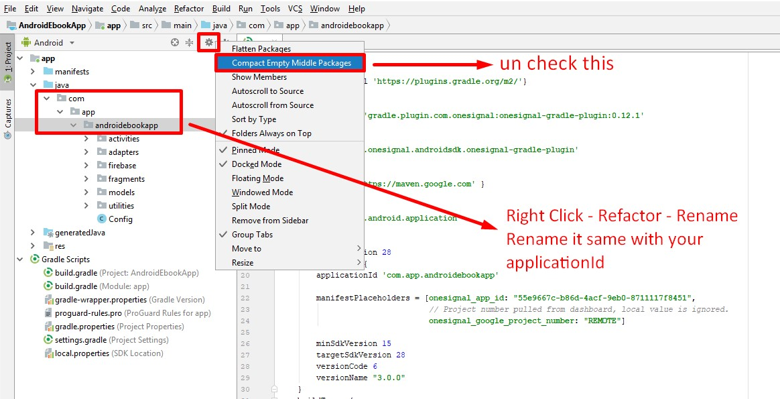The image size is (780, 399).
Task: Click the gear settings icon in Project panel
Action: pos(209,42)
